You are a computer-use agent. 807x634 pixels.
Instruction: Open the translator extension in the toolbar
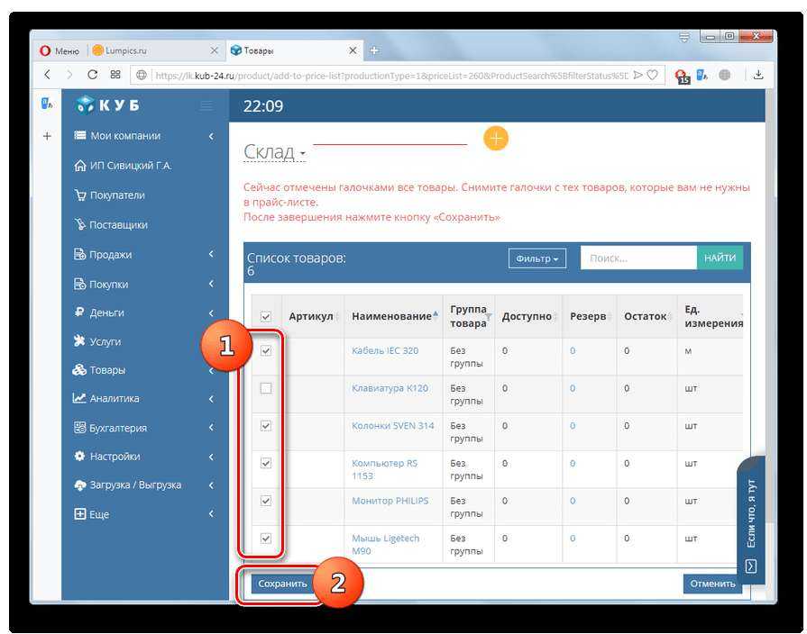(702, 76)
